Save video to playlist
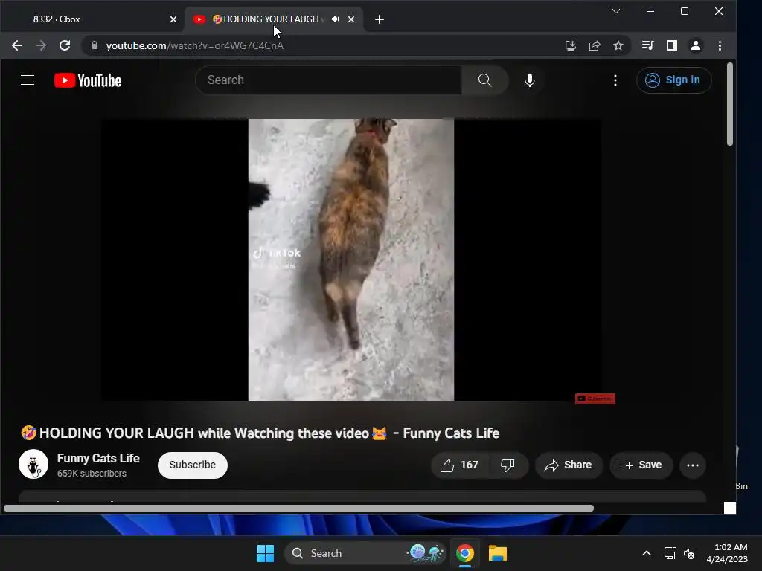The height and width of the screenshot is (571, 762). [641, 465]
